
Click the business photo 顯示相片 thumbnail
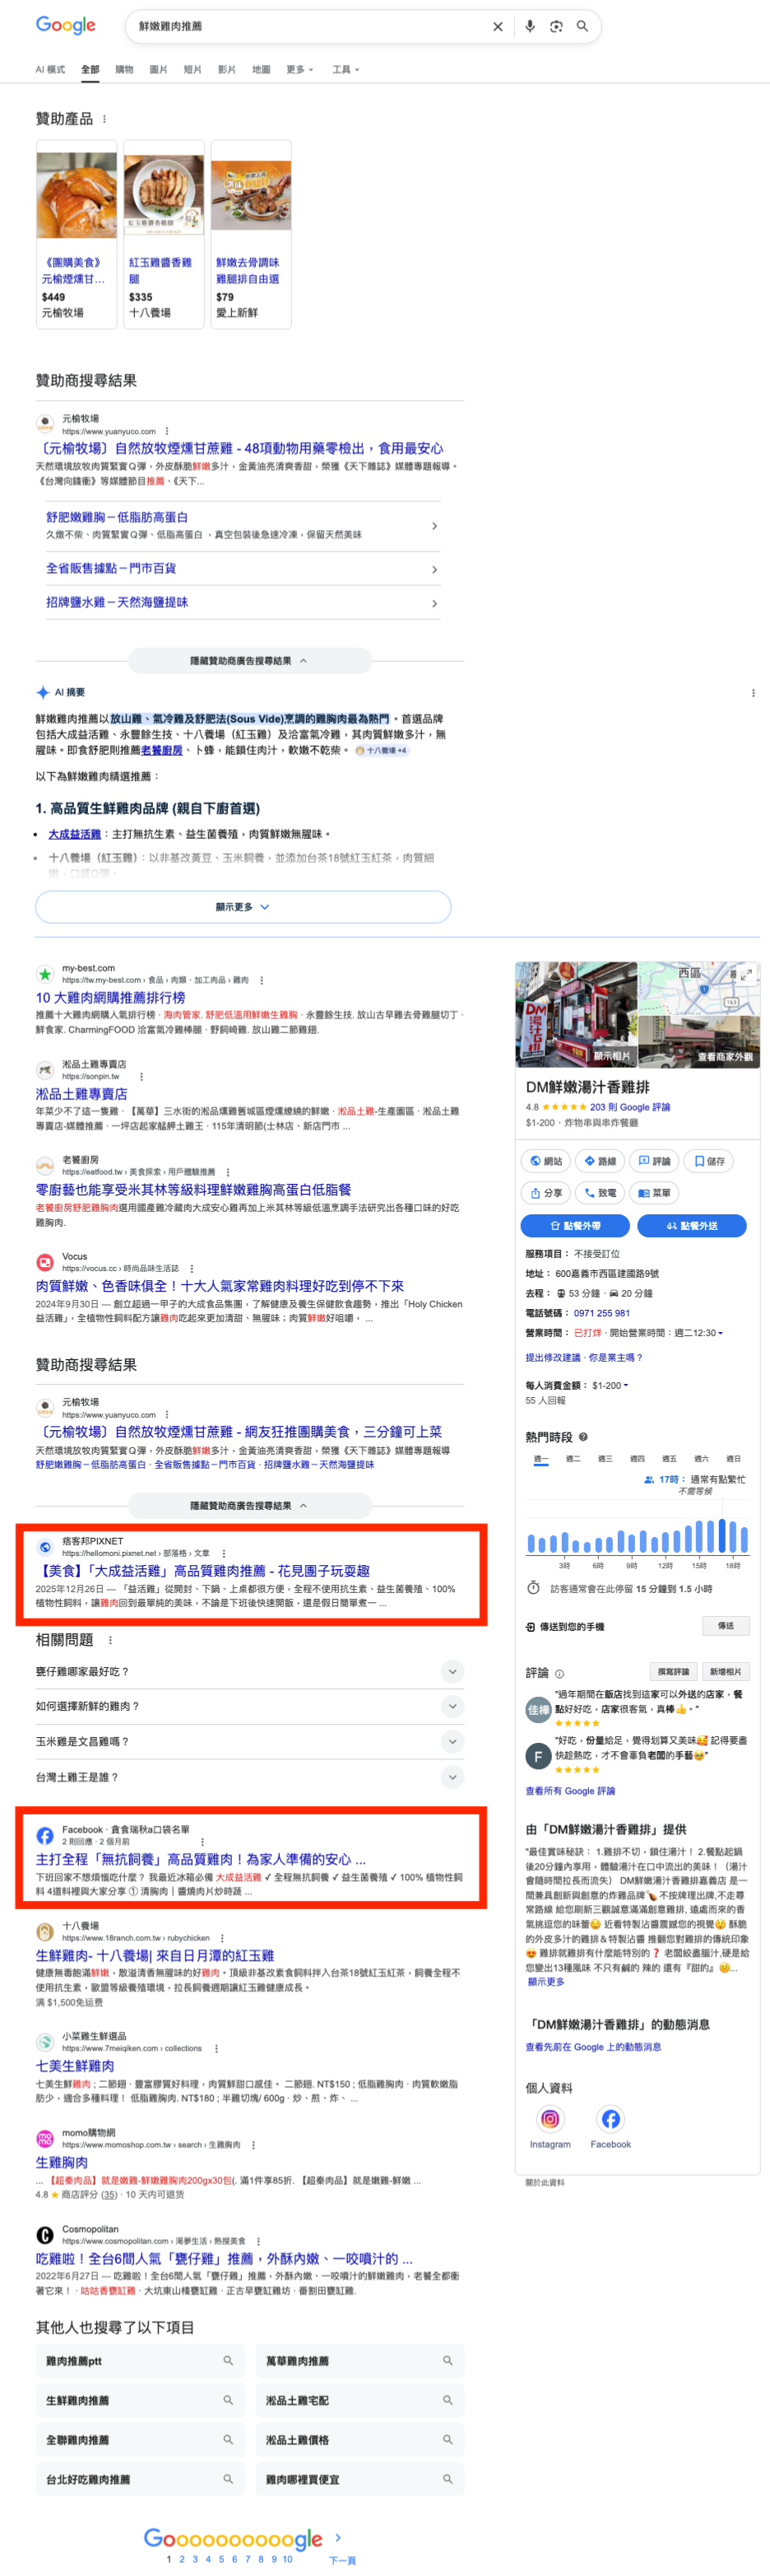point(576,1014)
